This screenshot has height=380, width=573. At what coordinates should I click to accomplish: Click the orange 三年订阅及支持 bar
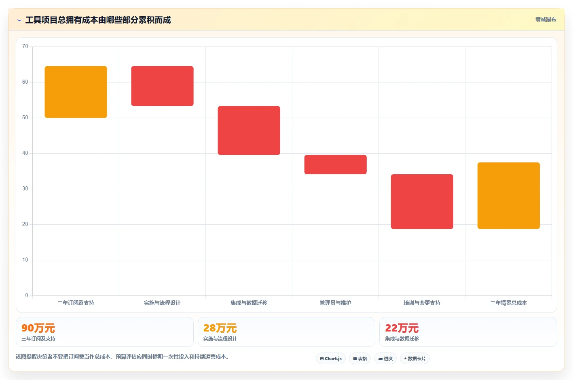76,92
